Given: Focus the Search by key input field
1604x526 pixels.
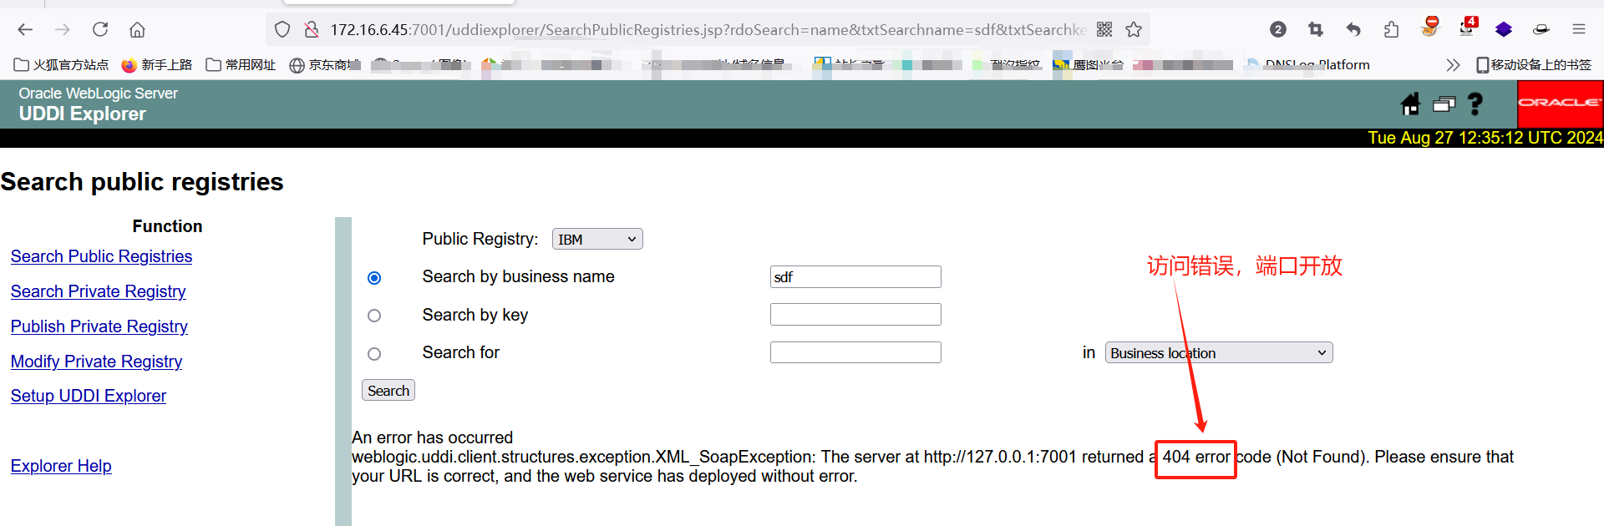Looking at the screenshot, I should [855, 315].
